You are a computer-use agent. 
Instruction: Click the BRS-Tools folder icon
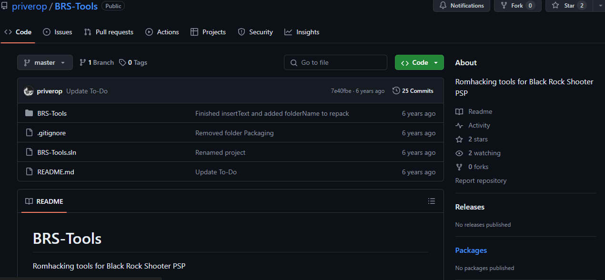(x=29, y=113)
